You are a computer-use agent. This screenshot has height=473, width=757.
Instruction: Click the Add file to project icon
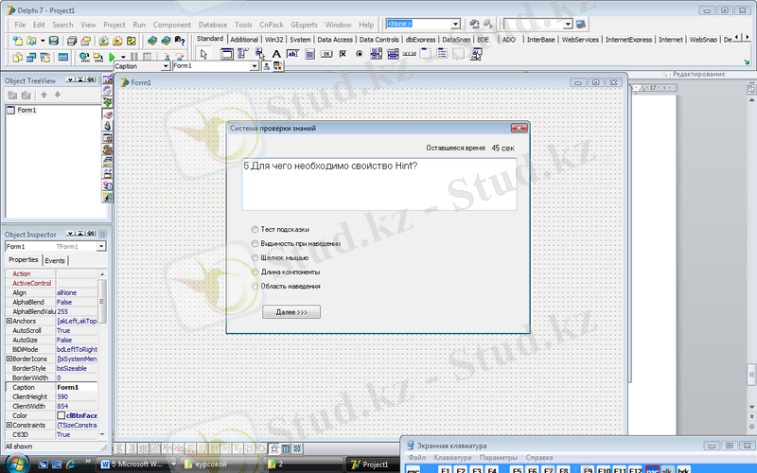pos(104,41)
